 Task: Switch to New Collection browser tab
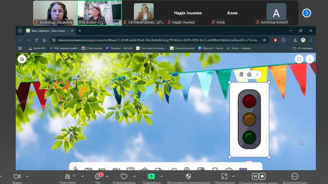(x=48, y=31)
